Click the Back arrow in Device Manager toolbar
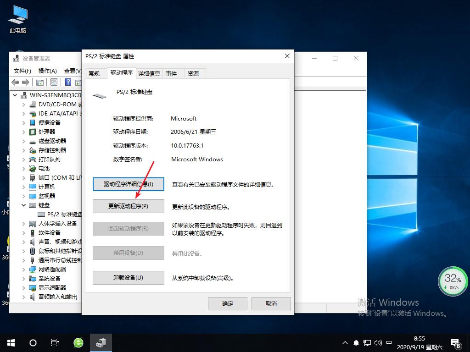The width and height of the screenshot is (470, 352). click(x=15, y=82)
